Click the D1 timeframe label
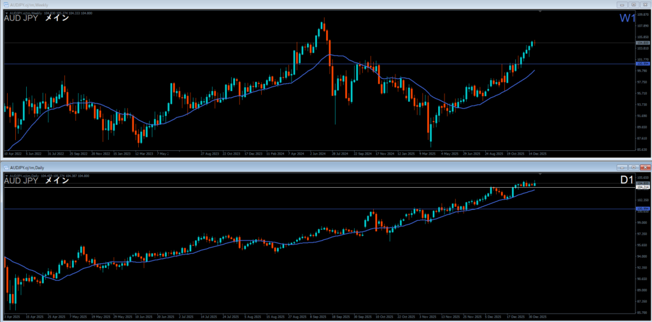Image resolution: width=652 pixels, height=322 pixels. click(627, 181)
